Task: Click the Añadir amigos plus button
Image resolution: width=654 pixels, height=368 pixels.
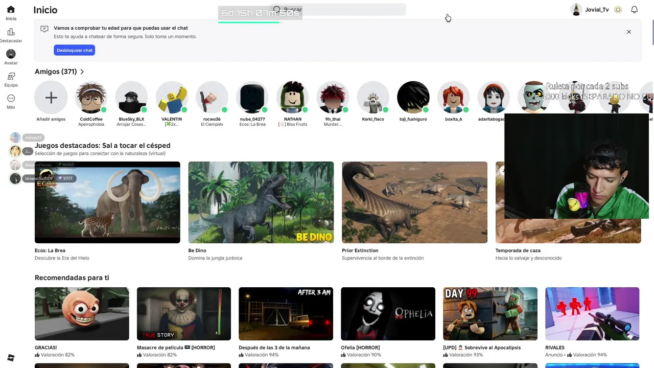Action: 51,97
